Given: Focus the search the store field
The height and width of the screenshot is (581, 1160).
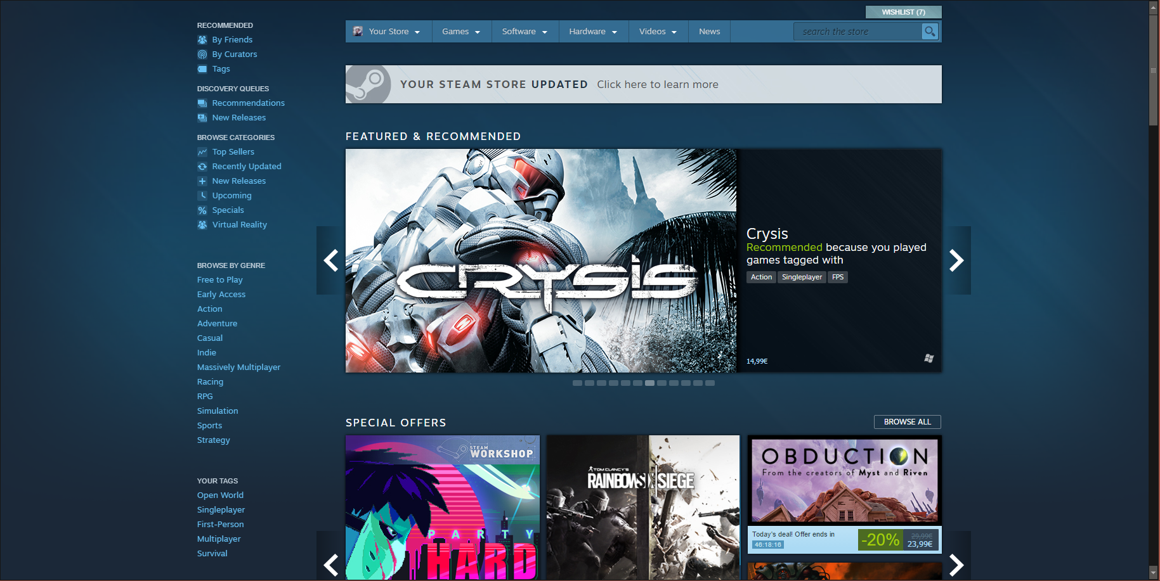Looking at the screenshot, I should 857,31.
